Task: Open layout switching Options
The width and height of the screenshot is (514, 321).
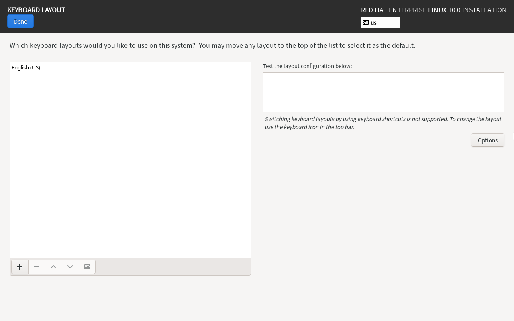Action: (x=487, y=140)
